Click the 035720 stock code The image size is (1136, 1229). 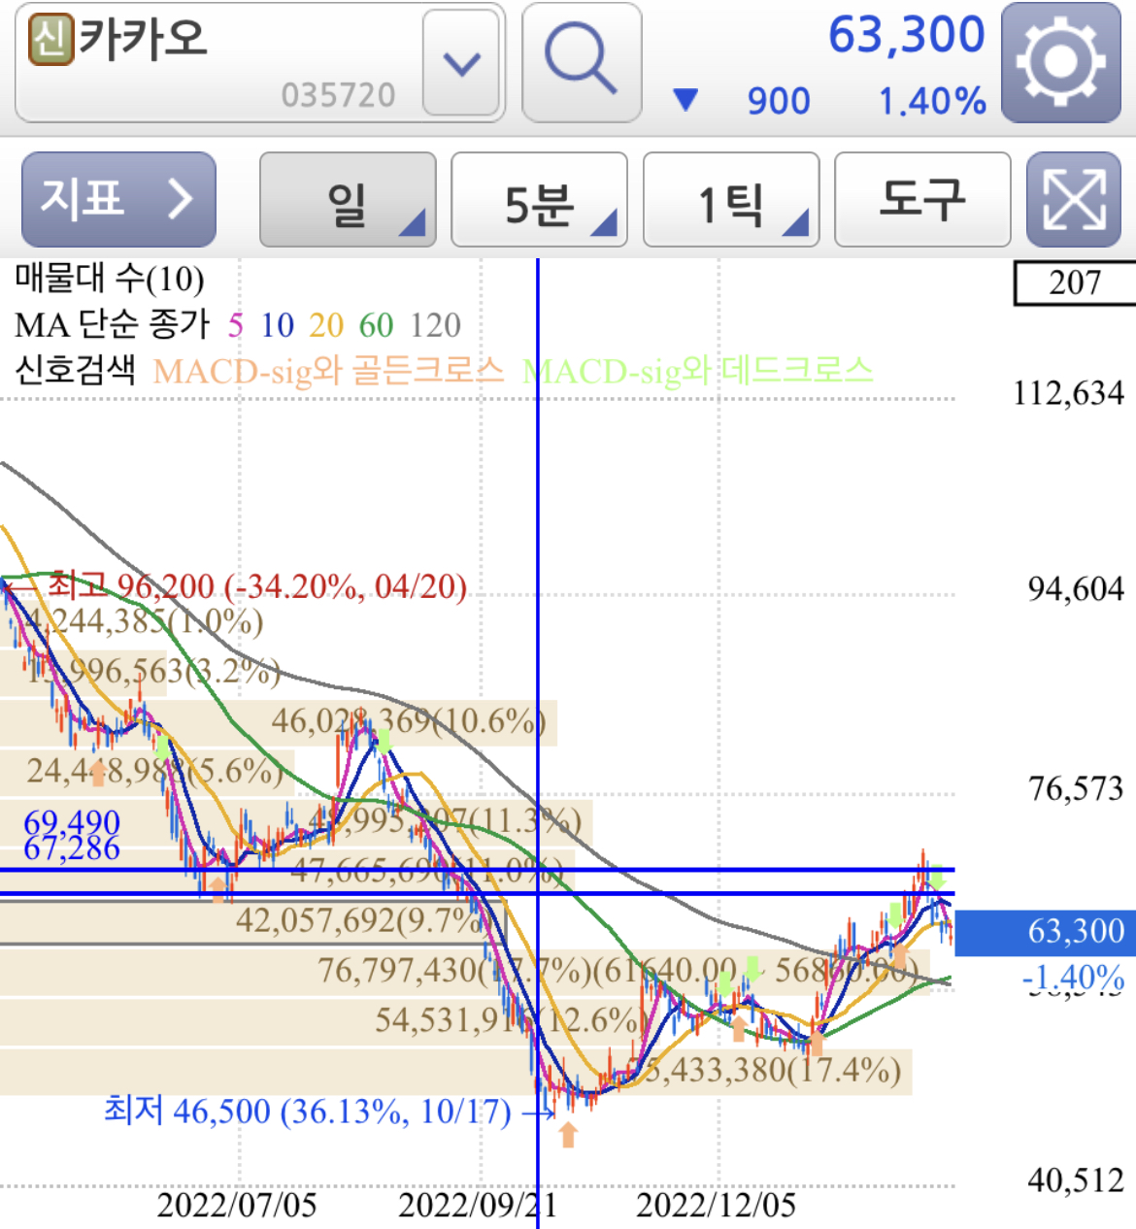[338, 96]
